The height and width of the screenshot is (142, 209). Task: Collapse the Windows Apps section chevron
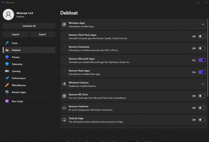(x=203, y=25)
